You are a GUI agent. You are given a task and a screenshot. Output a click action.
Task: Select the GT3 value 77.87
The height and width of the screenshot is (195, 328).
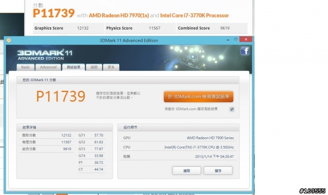click(x=99, y=149)
